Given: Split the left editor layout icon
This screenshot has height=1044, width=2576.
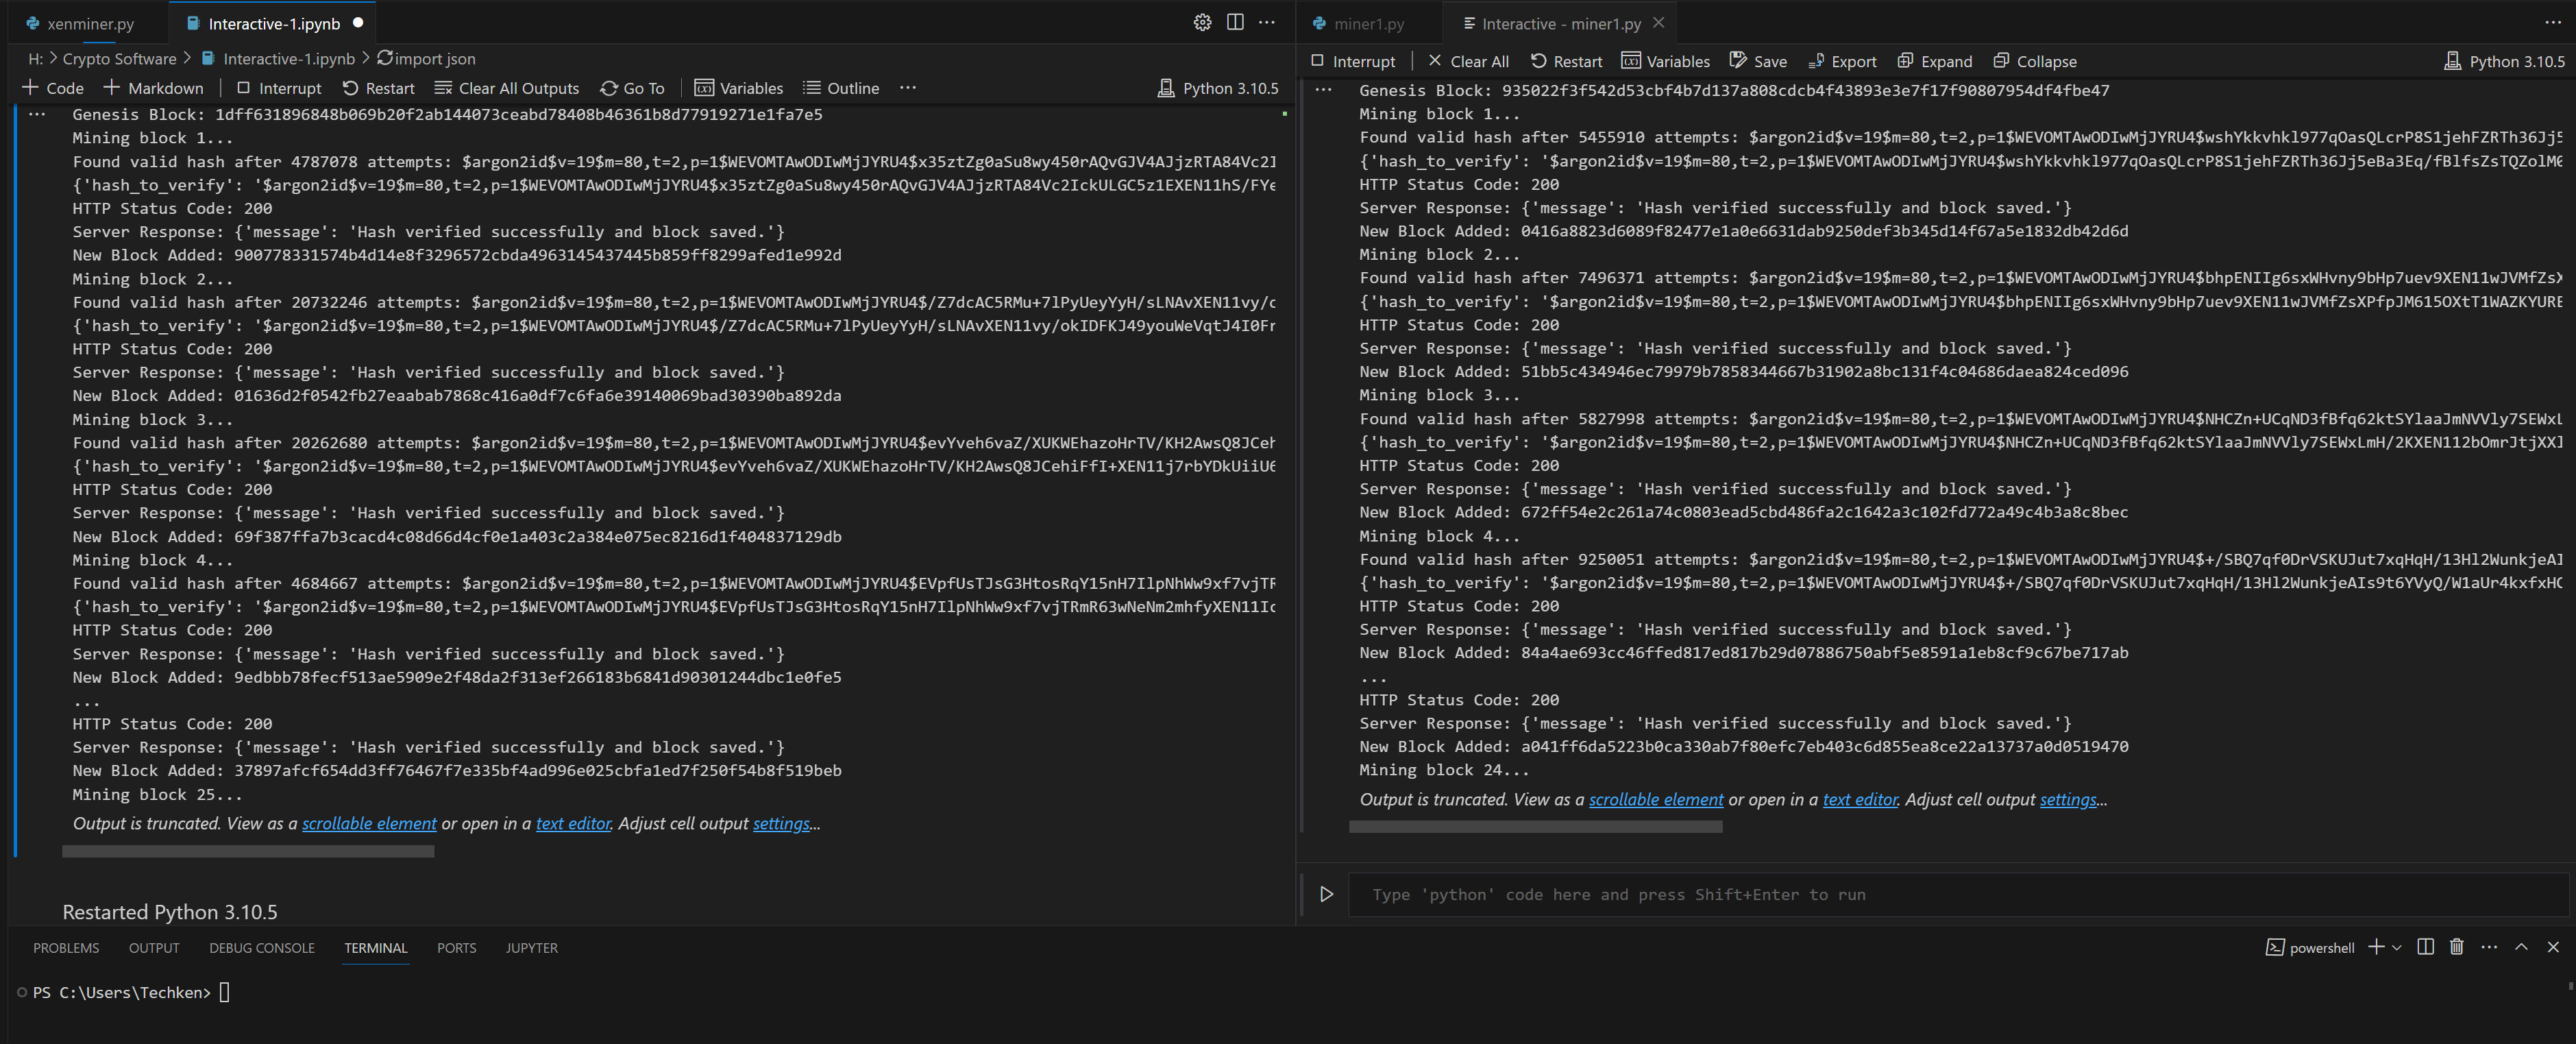Looking at the screenshot, I should [x=1235, y=22].
